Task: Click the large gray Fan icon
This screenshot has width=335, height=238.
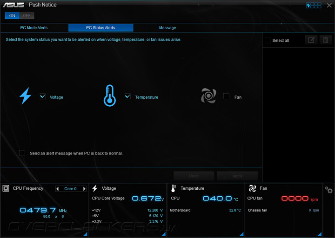Action: [208, 96]
